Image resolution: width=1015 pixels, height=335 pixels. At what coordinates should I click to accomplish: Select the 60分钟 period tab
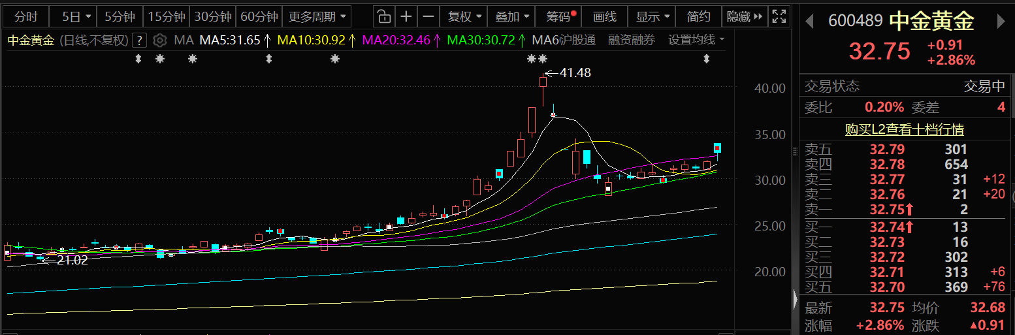259,16
